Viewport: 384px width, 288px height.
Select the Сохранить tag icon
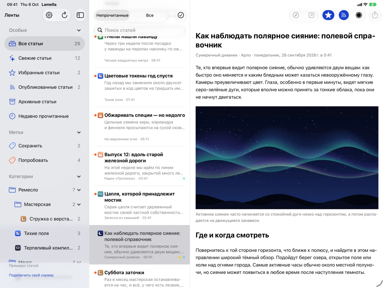pos(12,146)
